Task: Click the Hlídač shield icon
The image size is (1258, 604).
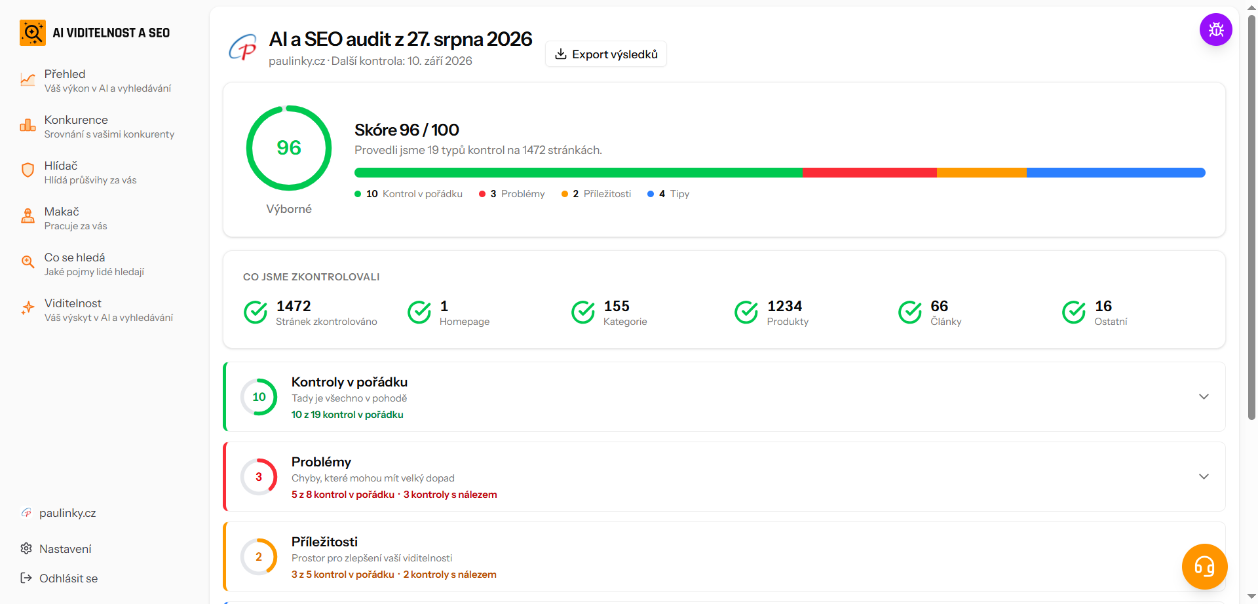Action: coord(28,171)
